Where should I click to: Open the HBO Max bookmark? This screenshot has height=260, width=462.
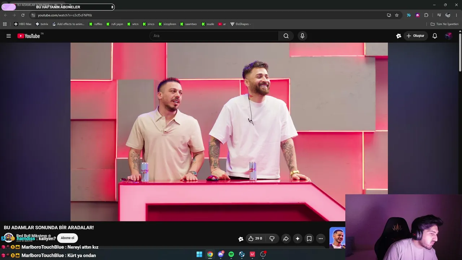pyautogui.click(x=23, y=24)
